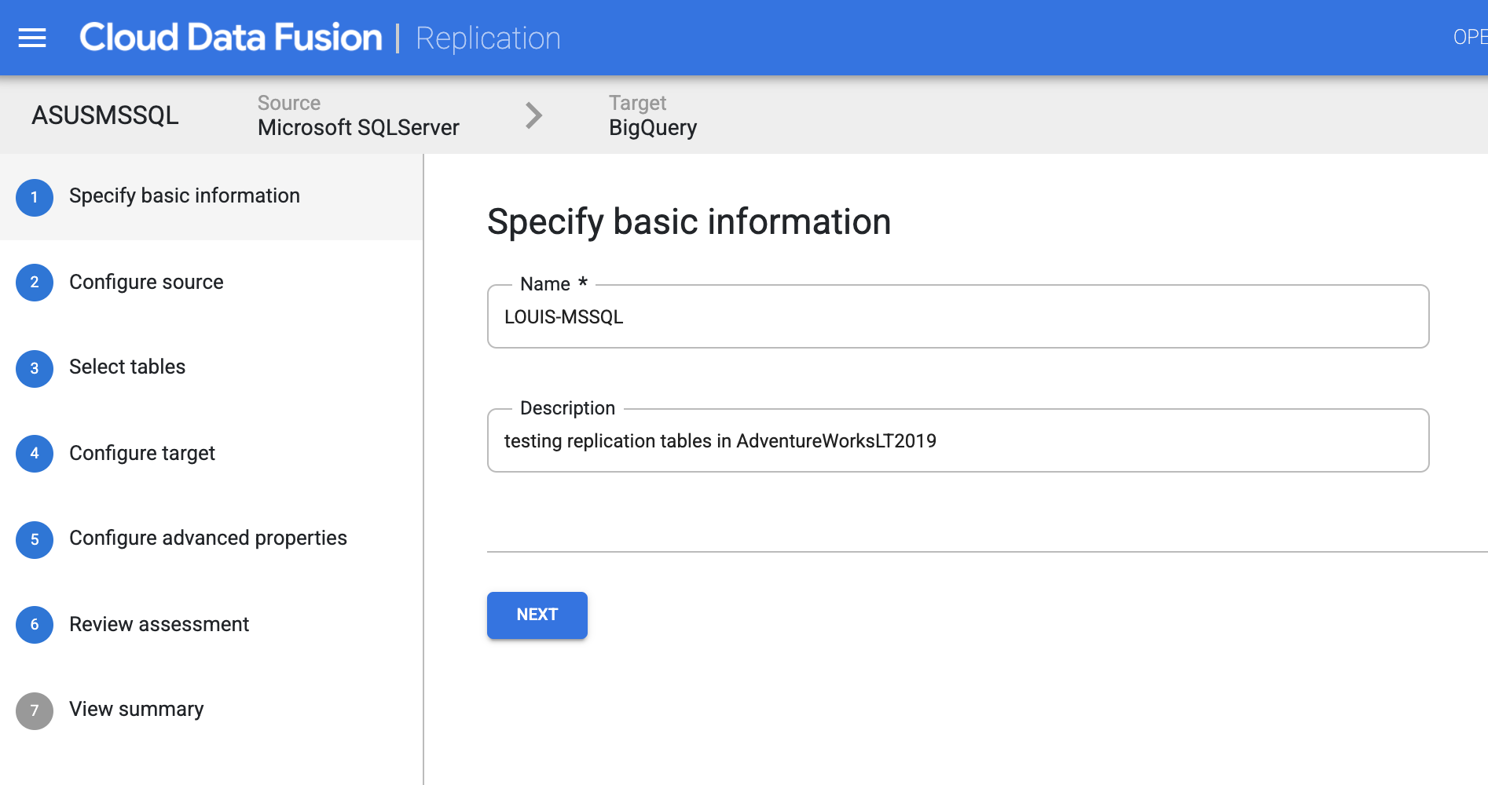
Task: Click the BigQuery target label
Action: coord(653,128)
